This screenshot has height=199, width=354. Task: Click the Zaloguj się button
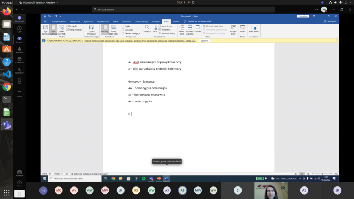(x=302, y=16)
